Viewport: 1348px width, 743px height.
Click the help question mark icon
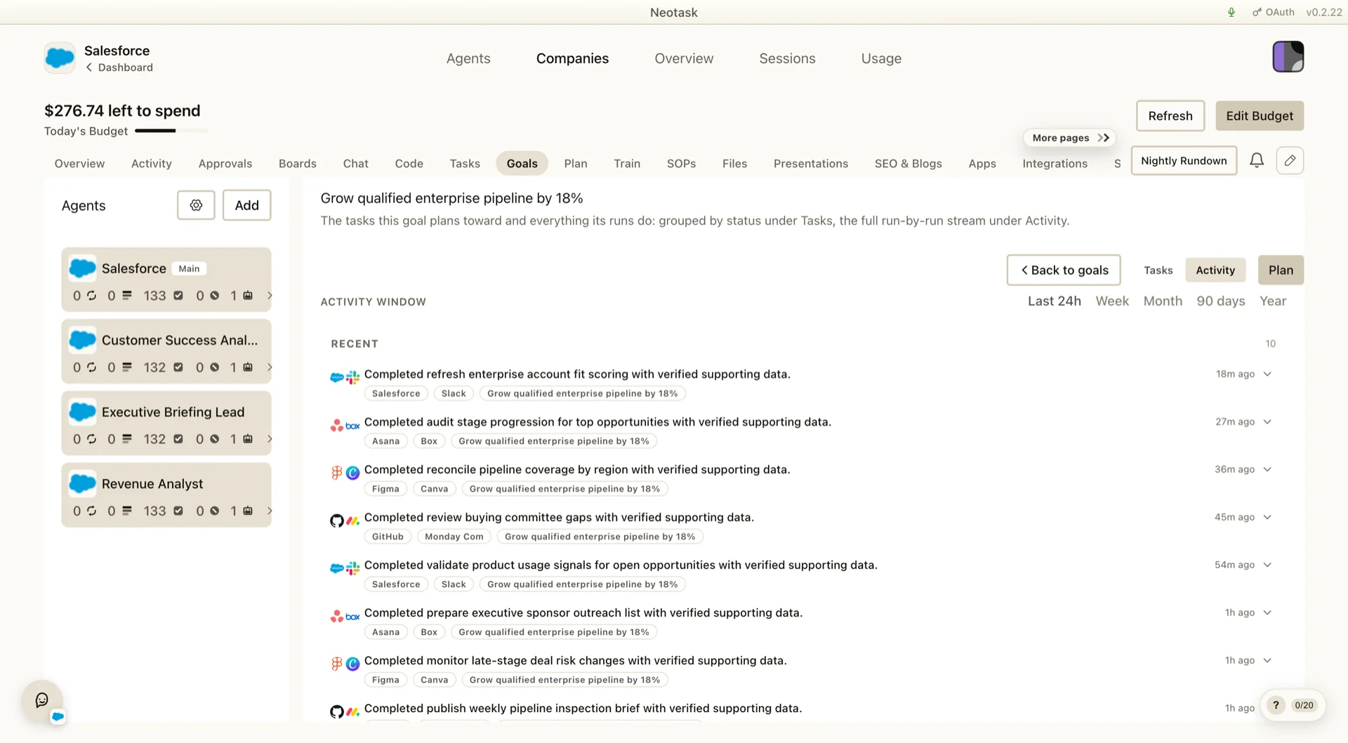tap(1276, 705)
